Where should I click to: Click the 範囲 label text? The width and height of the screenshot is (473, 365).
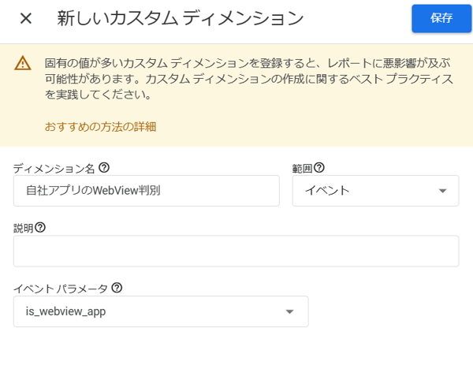[x=302, y=169]
